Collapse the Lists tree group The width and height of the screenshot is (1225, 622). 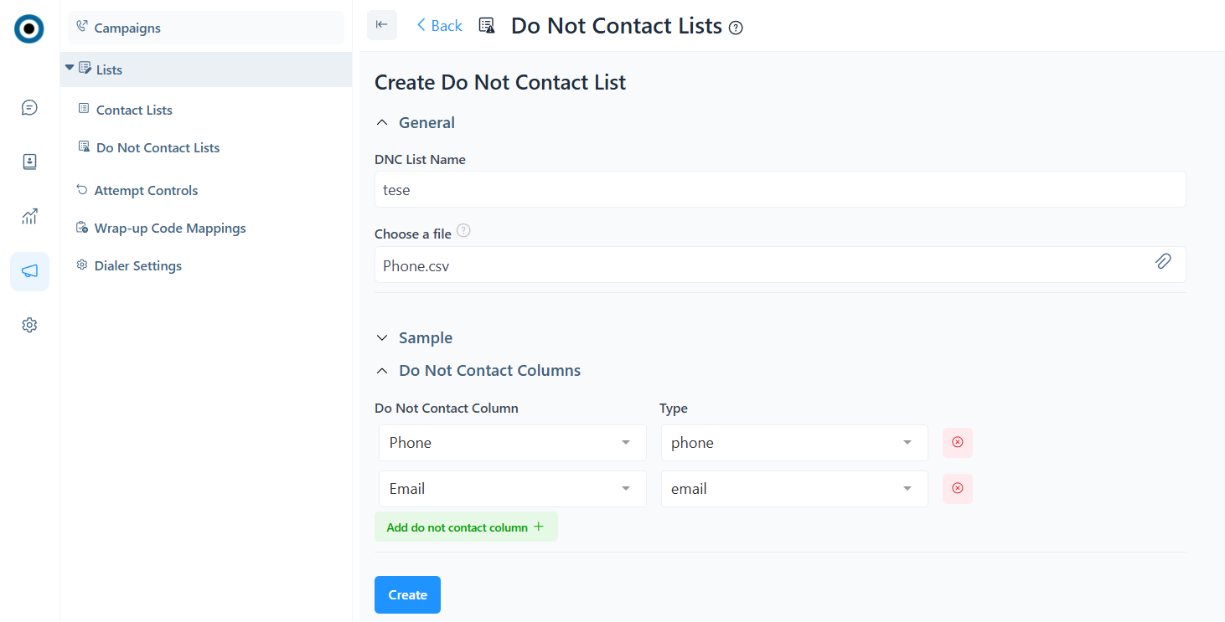pyautogui.click(x=70, y=68)
